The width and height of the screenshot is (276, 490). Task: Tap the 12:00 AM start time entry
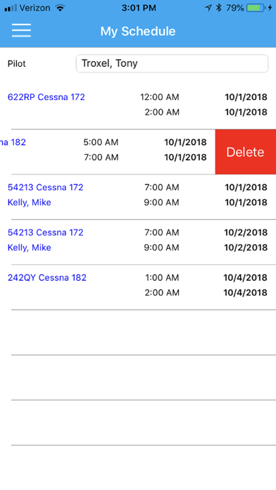coord(160,97)
